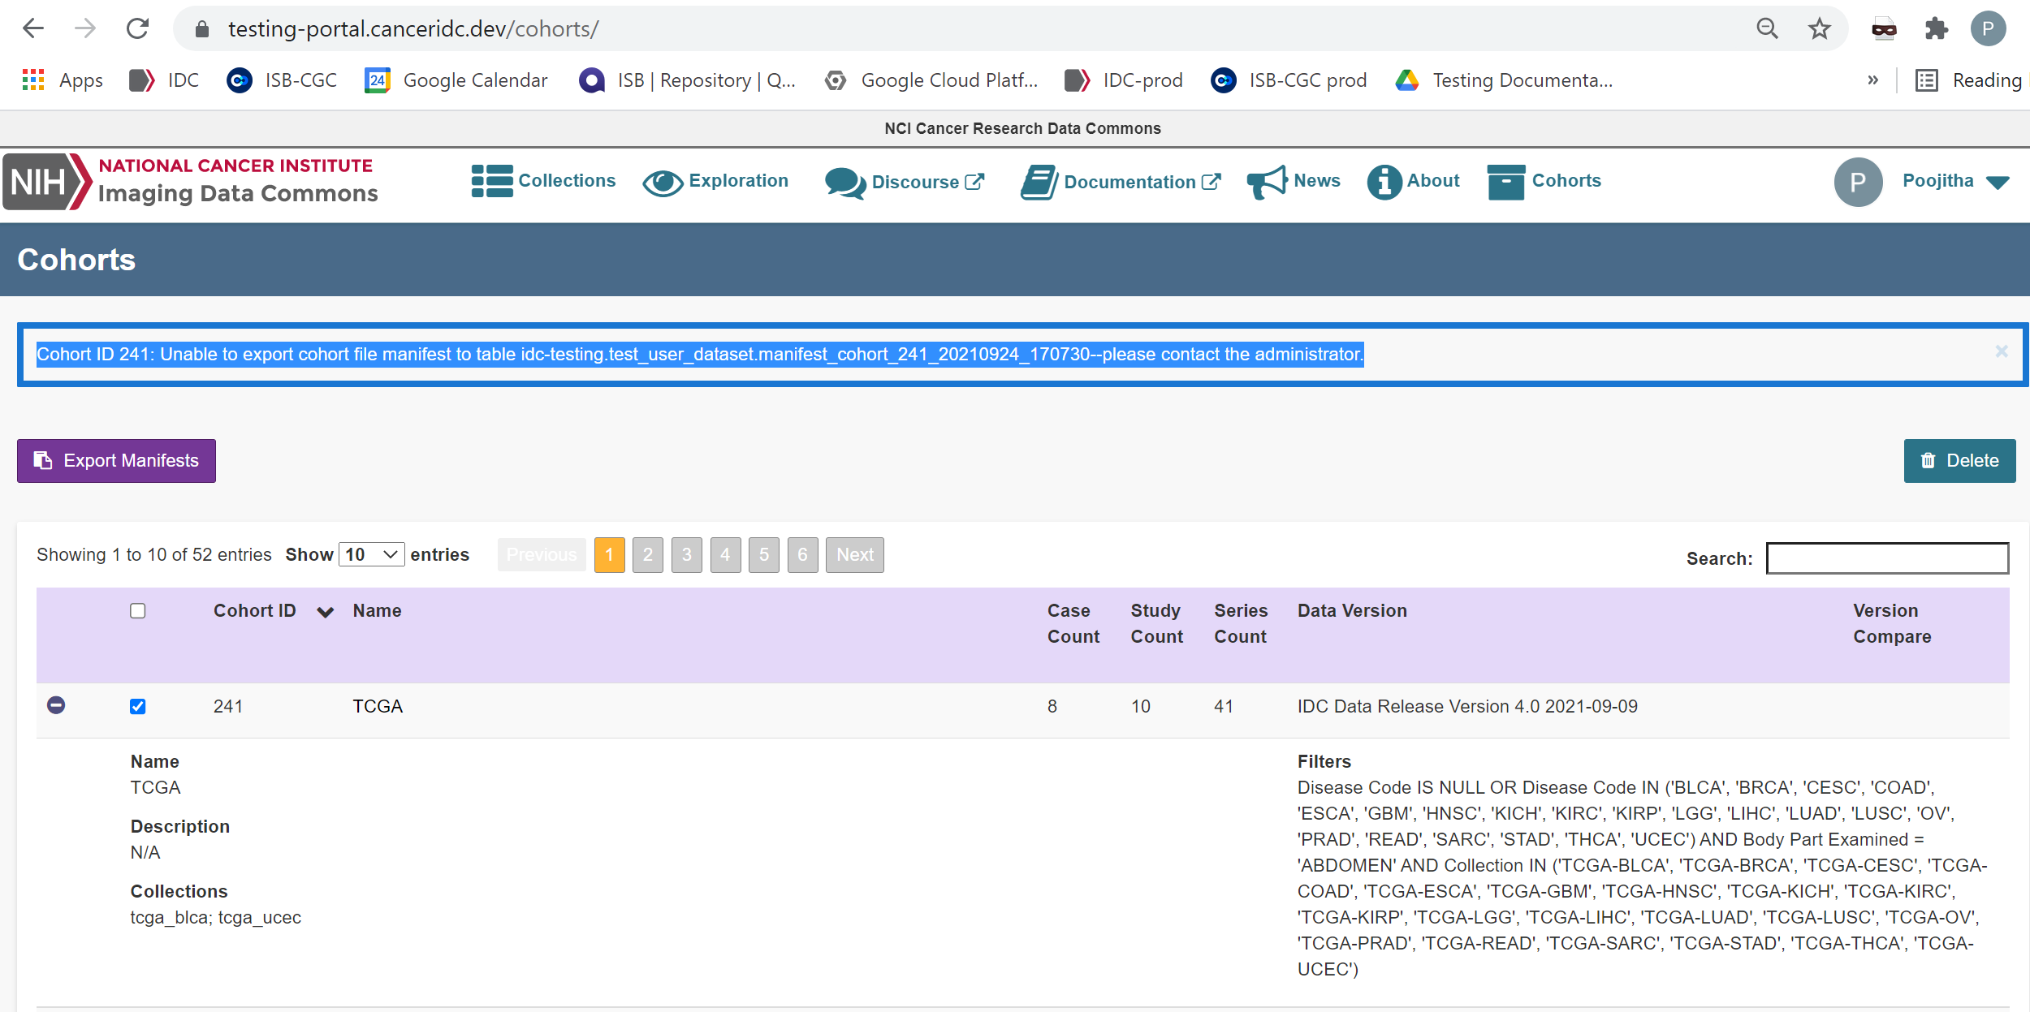Bookmark page with star icon
The height and width of the screenshot is (1012, 2030).
click(1819, 29)
